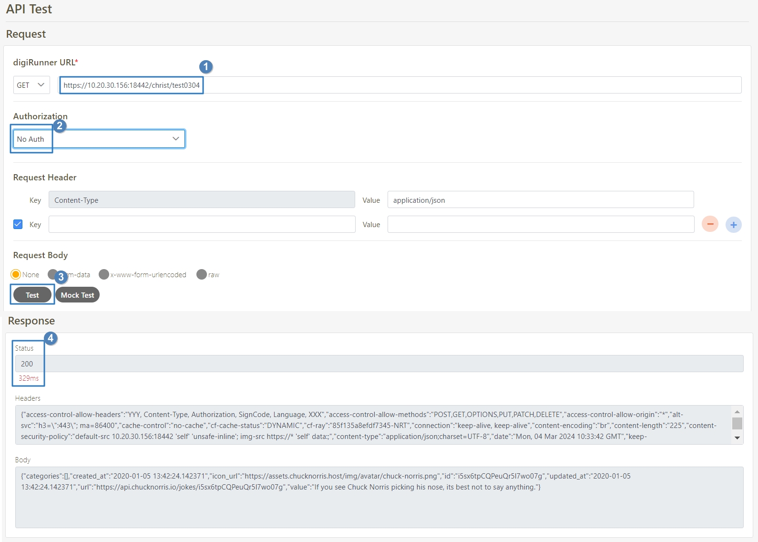This screenshot has width=758, height=542.
Task: Click the red minus remove header icon
Action: (709, 224)
